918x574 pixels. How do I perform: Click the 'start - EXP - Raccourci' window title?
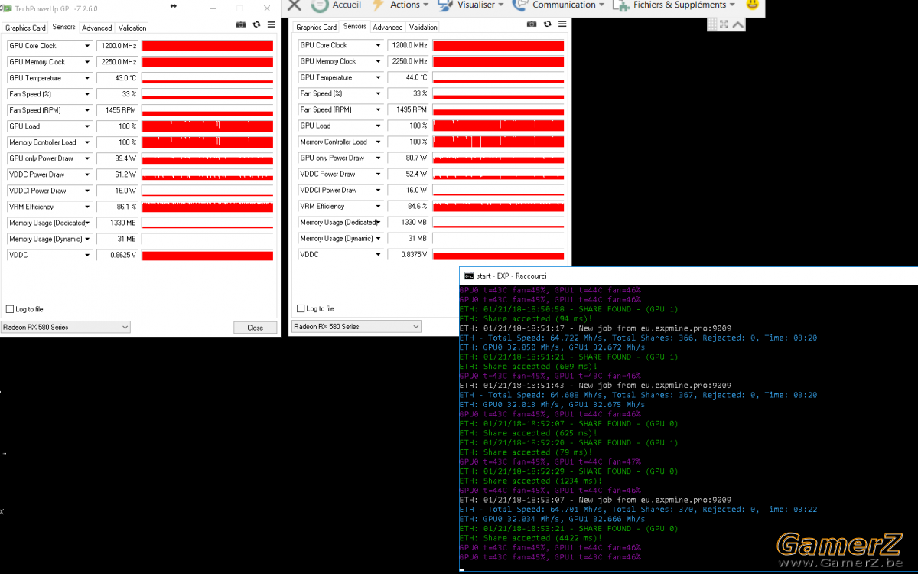tap(511, 276)
